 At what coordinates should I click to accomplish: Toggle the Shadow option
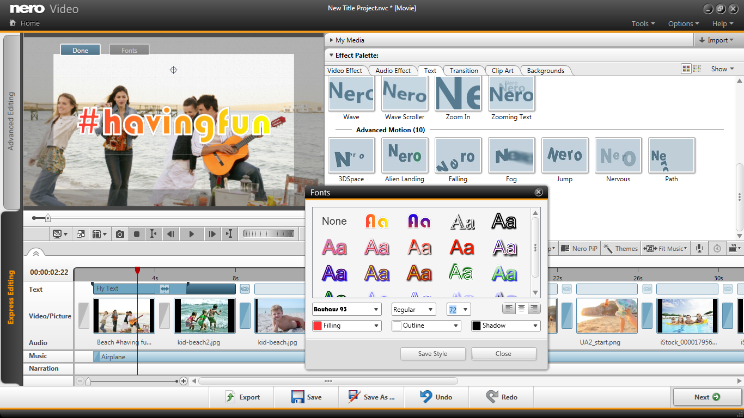[x=478, y=325]
